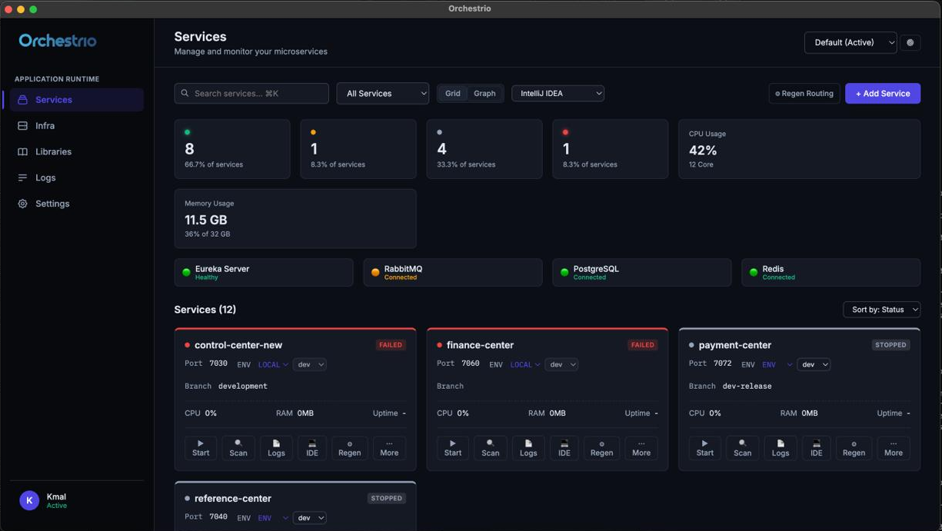Open Infra section in sidebar

click(x=76, y=126)
